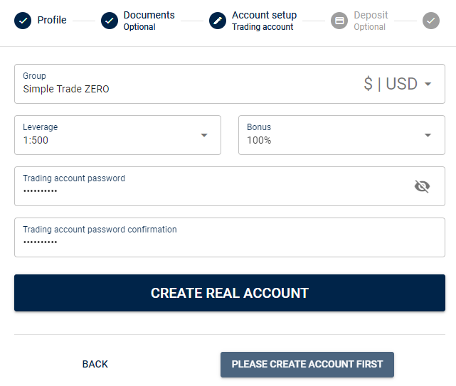Screen dimensions: 456x386
Task: Click the Deposit step card icon
Action: click(x=339, y=21)
